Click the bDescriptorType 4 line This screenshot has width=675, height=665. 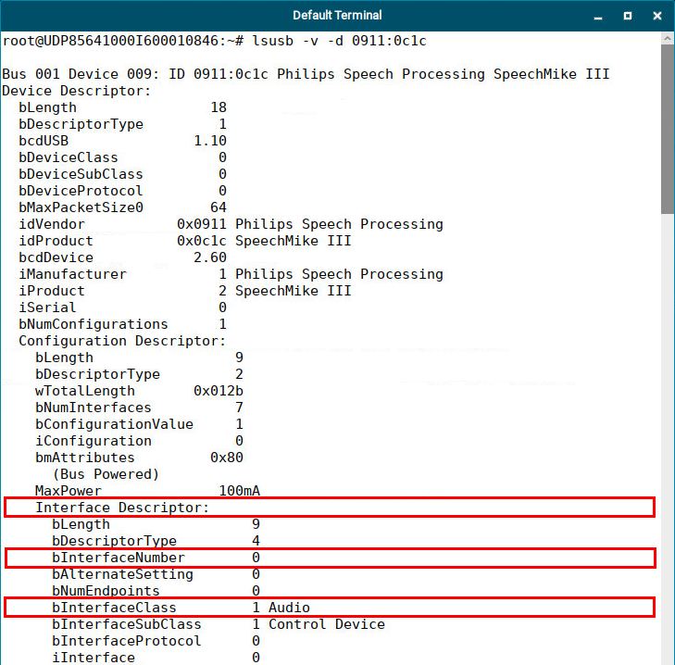point(156,541)
